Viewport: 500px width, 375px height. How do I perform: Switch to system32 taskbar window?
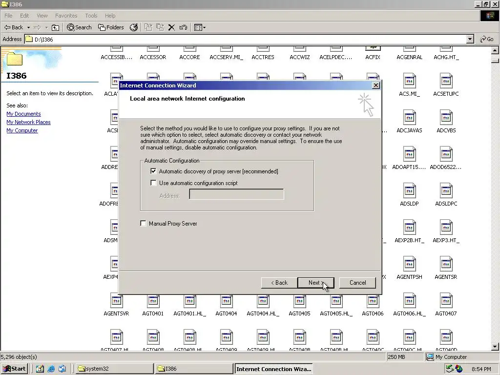[114, 369]
